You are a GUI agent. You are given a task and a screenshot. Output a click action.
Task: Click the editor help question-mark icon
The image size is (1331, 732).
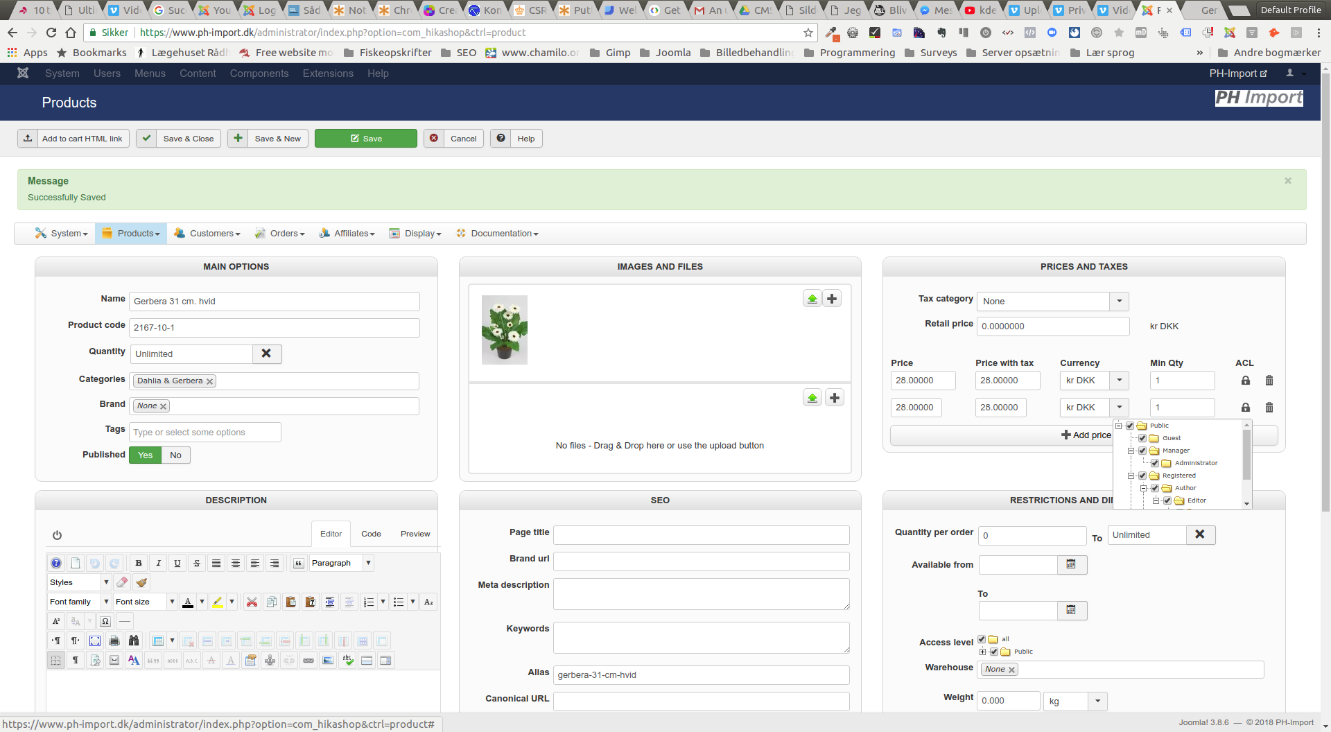(x=56, y=563)
